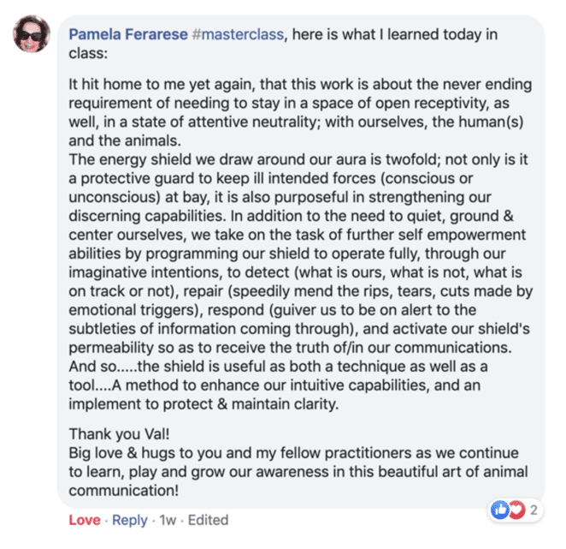Click the 'Thank you Val!' line
Viewport: 566px width, 549px height.
tap(119, 434)
